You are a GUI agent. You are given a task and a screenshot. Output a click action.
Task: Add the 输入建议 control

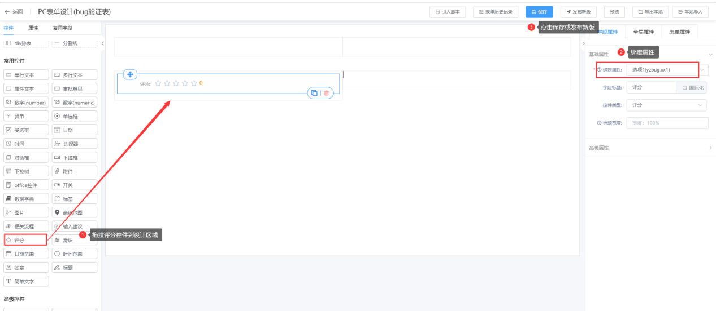[x=75, y=226]
